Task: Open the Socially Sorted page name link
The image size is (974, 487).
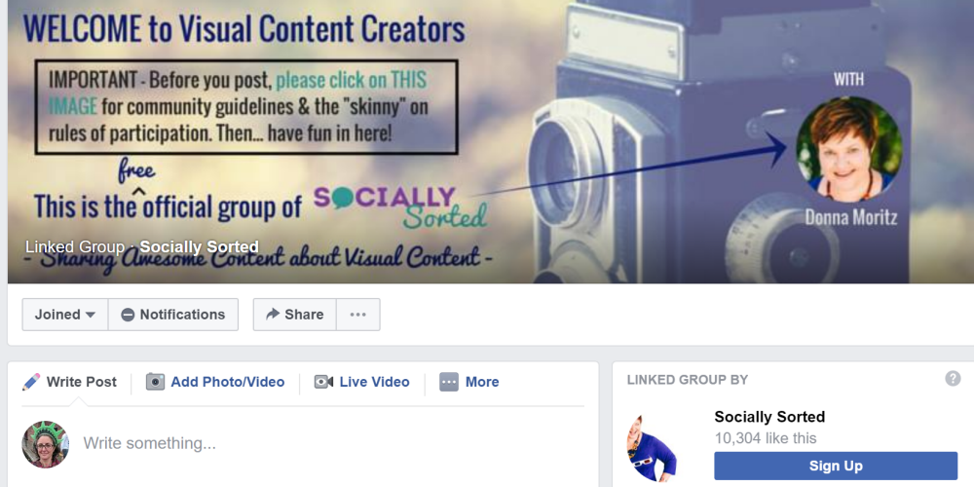Action: tap(769, 417)
